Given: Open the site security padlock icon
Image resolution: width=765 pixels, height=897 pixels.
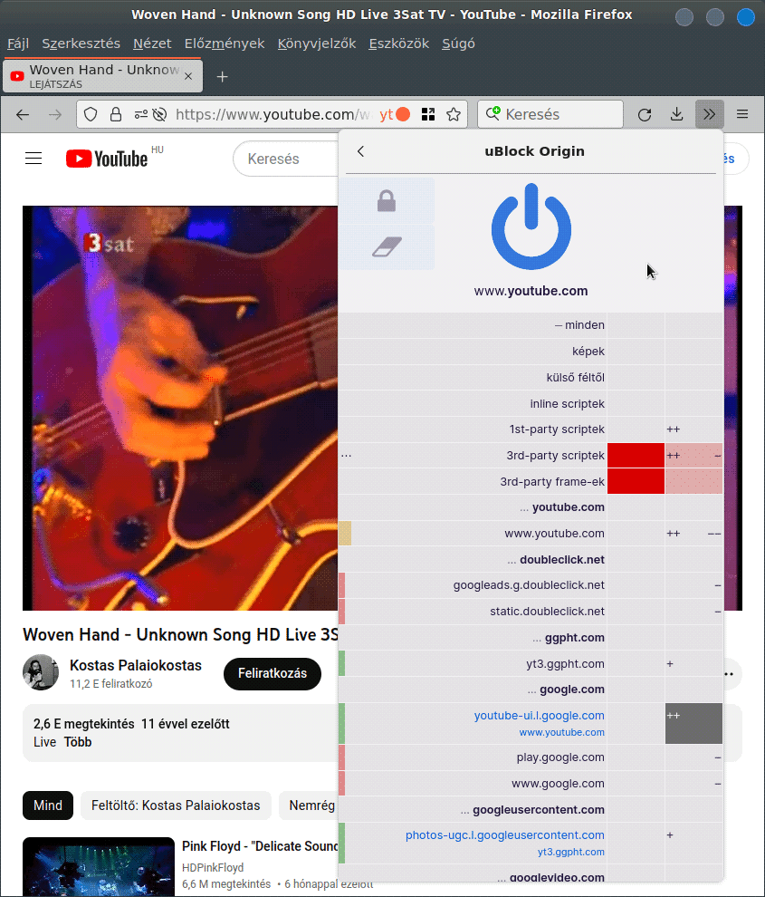Looking at the screenshot, I should pyautogui.click(x=116, y=114).
